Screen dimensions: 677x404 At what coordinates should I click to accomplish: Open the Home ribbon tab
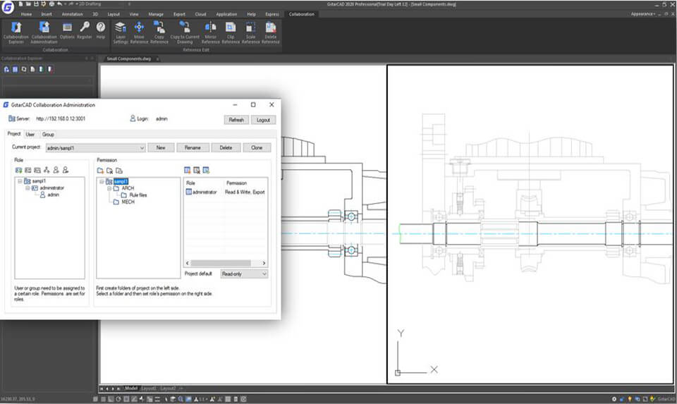point(26,14)
